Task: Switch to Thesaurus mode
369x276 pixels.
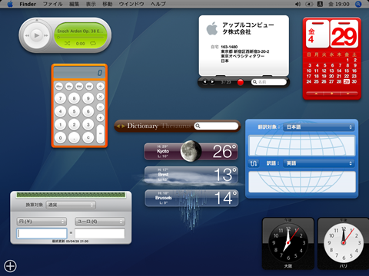Action: pos(176,126)
